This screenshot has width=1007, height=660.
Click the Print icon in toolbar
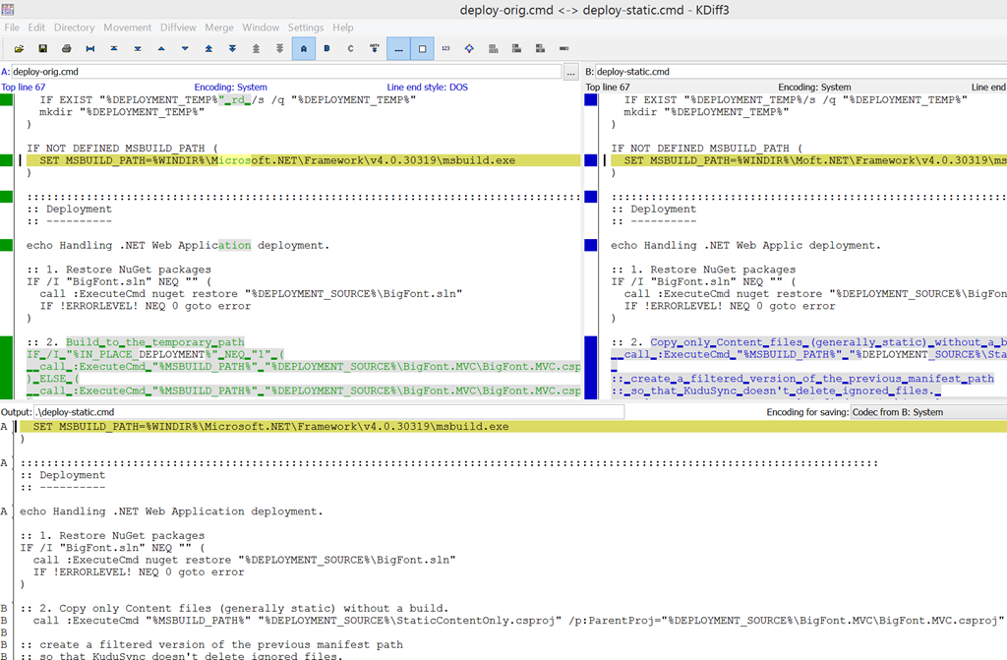pyautogui.click(x=66, y=48)
